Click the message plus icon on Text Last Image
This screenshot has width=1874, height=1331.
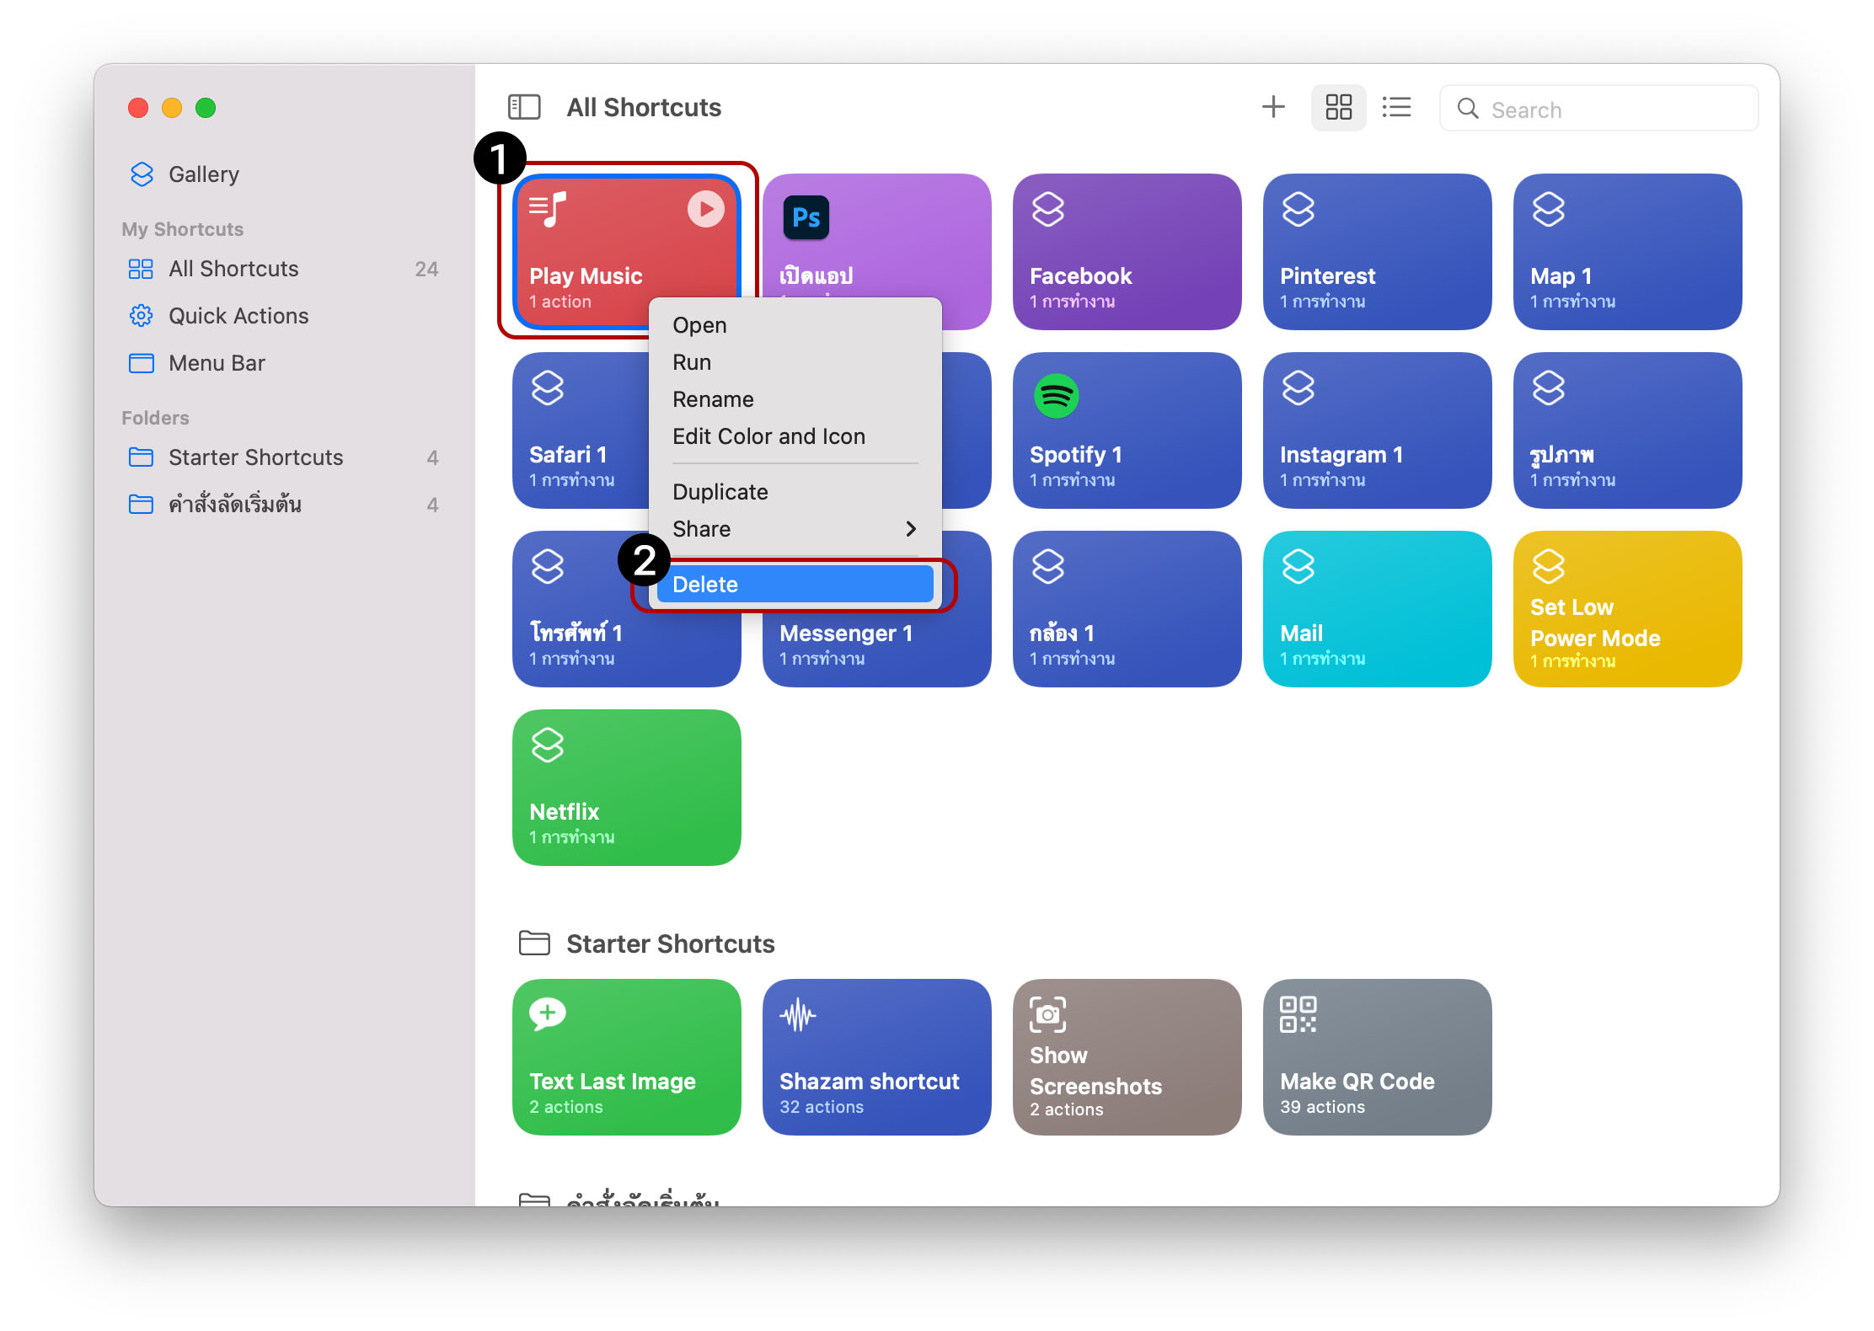tap(547, 1013)
